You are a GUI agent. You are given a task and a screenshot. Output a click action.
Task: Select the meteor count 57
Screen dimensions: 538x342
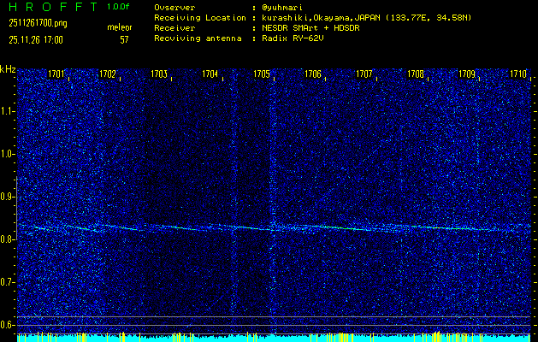click(124, 39)
